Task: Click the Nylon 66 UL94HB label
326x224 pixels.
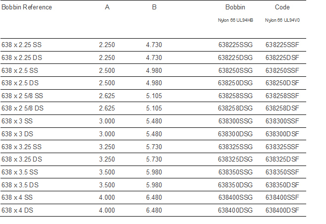Action: coord(235,20)
